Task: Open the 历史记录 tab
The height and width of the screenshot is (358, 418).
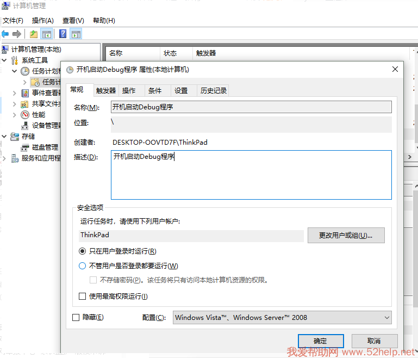Action: pos(213,91)
